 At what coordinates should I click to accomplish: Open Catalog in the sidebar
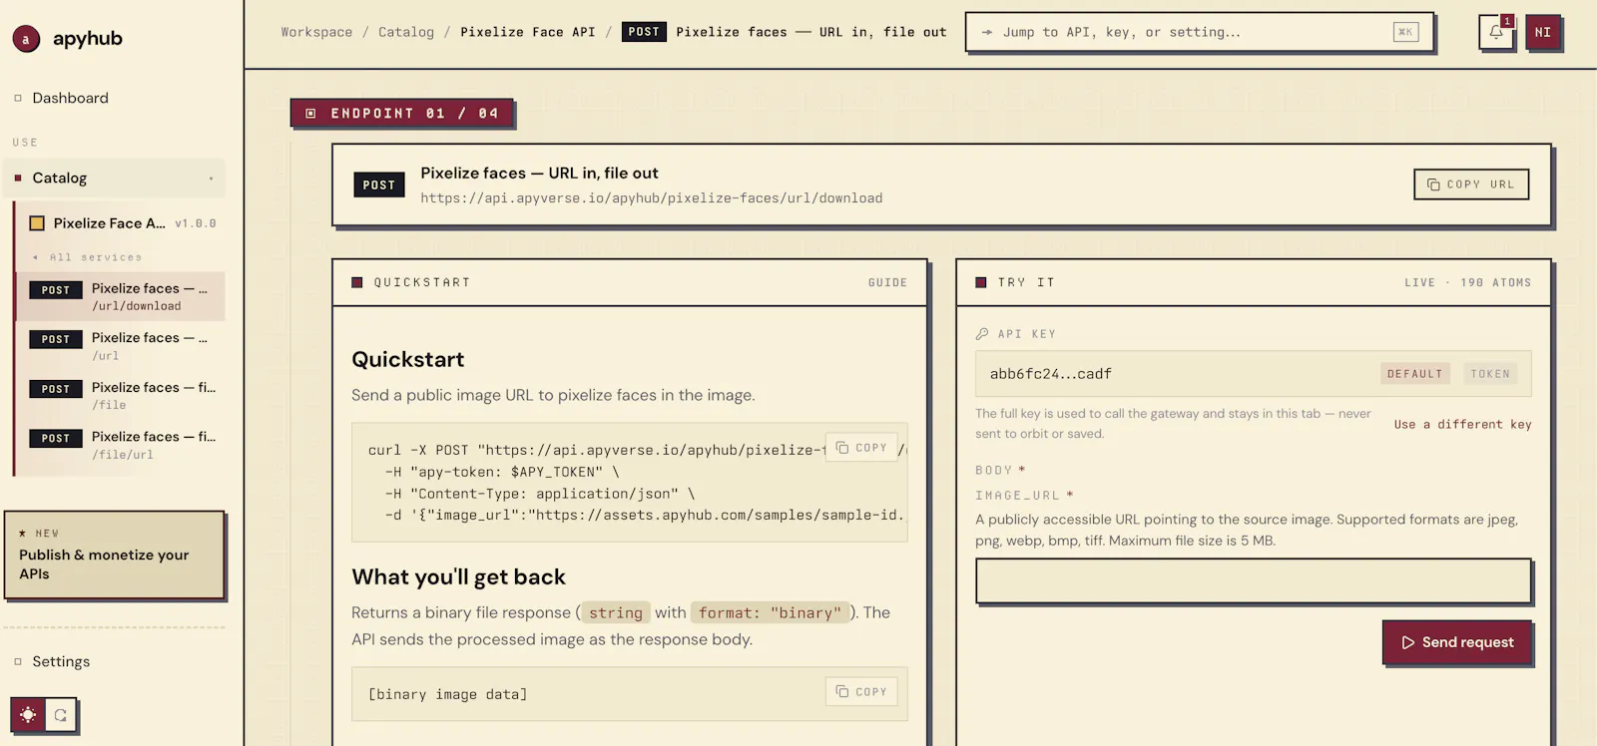click(x=115, y=179)
